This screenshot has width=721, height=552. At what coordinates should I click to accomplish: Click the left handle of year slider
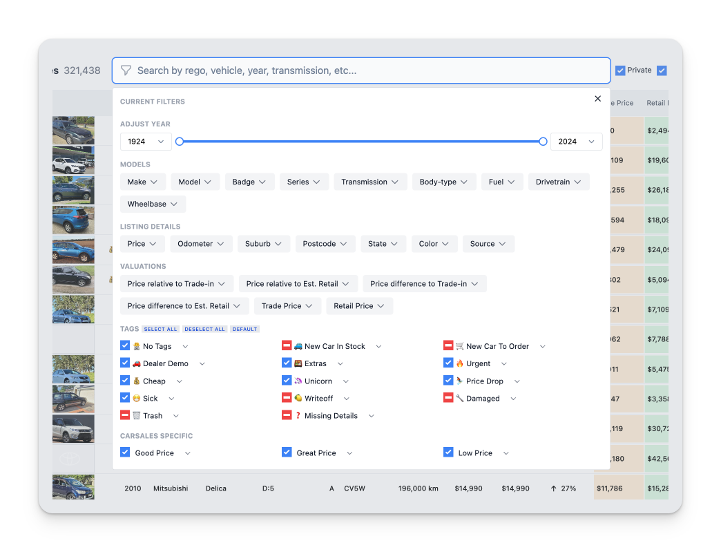180,142
